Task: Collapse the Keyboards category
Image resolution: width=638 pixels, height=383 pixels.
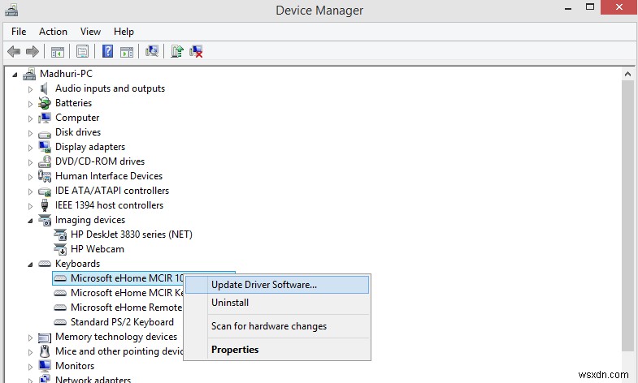Action: point(31,264)
